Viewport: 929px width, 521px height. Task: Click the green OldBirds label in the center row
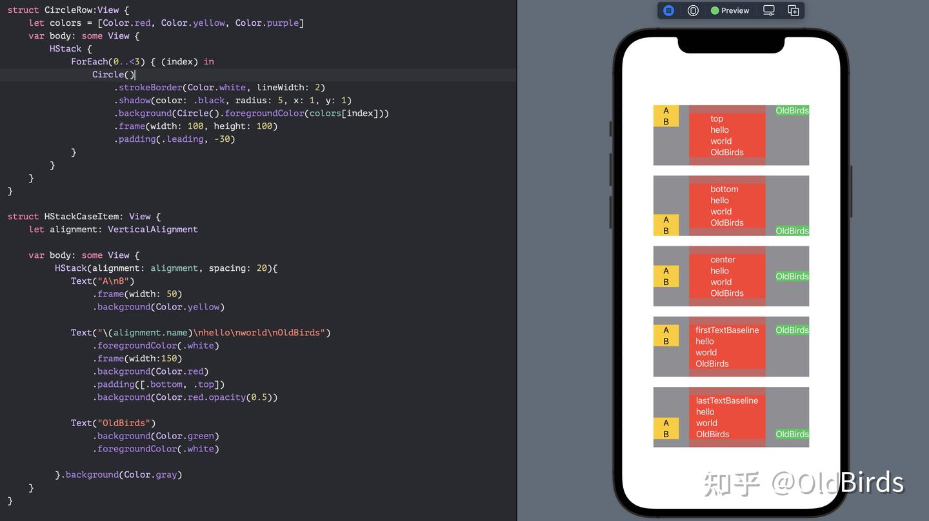tap(792, 277)
